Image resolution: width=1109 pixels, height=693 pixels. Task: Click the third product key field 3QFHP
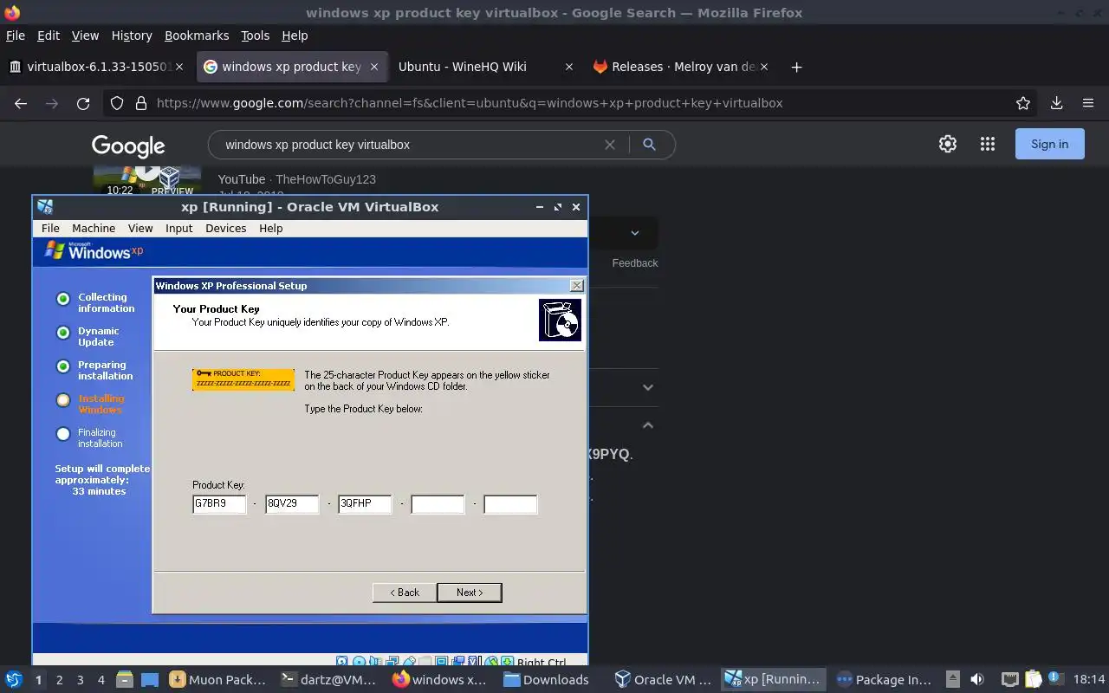click(x=365, y=504)
